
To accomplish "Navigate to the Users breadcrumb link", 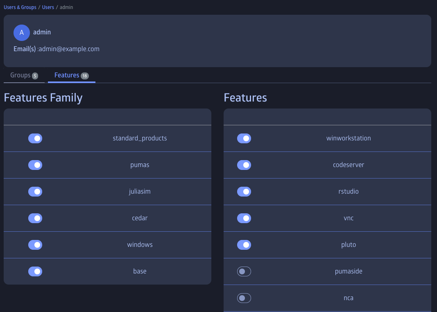I will pos(48,7).
